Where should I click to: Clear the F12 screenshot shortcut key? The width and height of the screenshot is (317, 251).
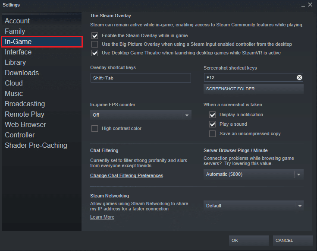point(299,77)
